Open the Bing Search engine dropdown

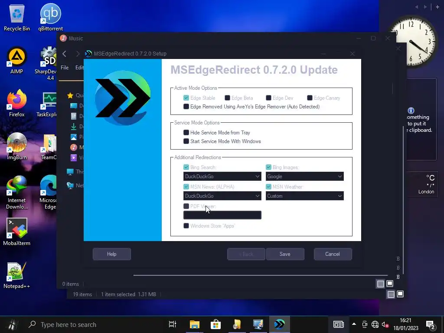point(222,176)
